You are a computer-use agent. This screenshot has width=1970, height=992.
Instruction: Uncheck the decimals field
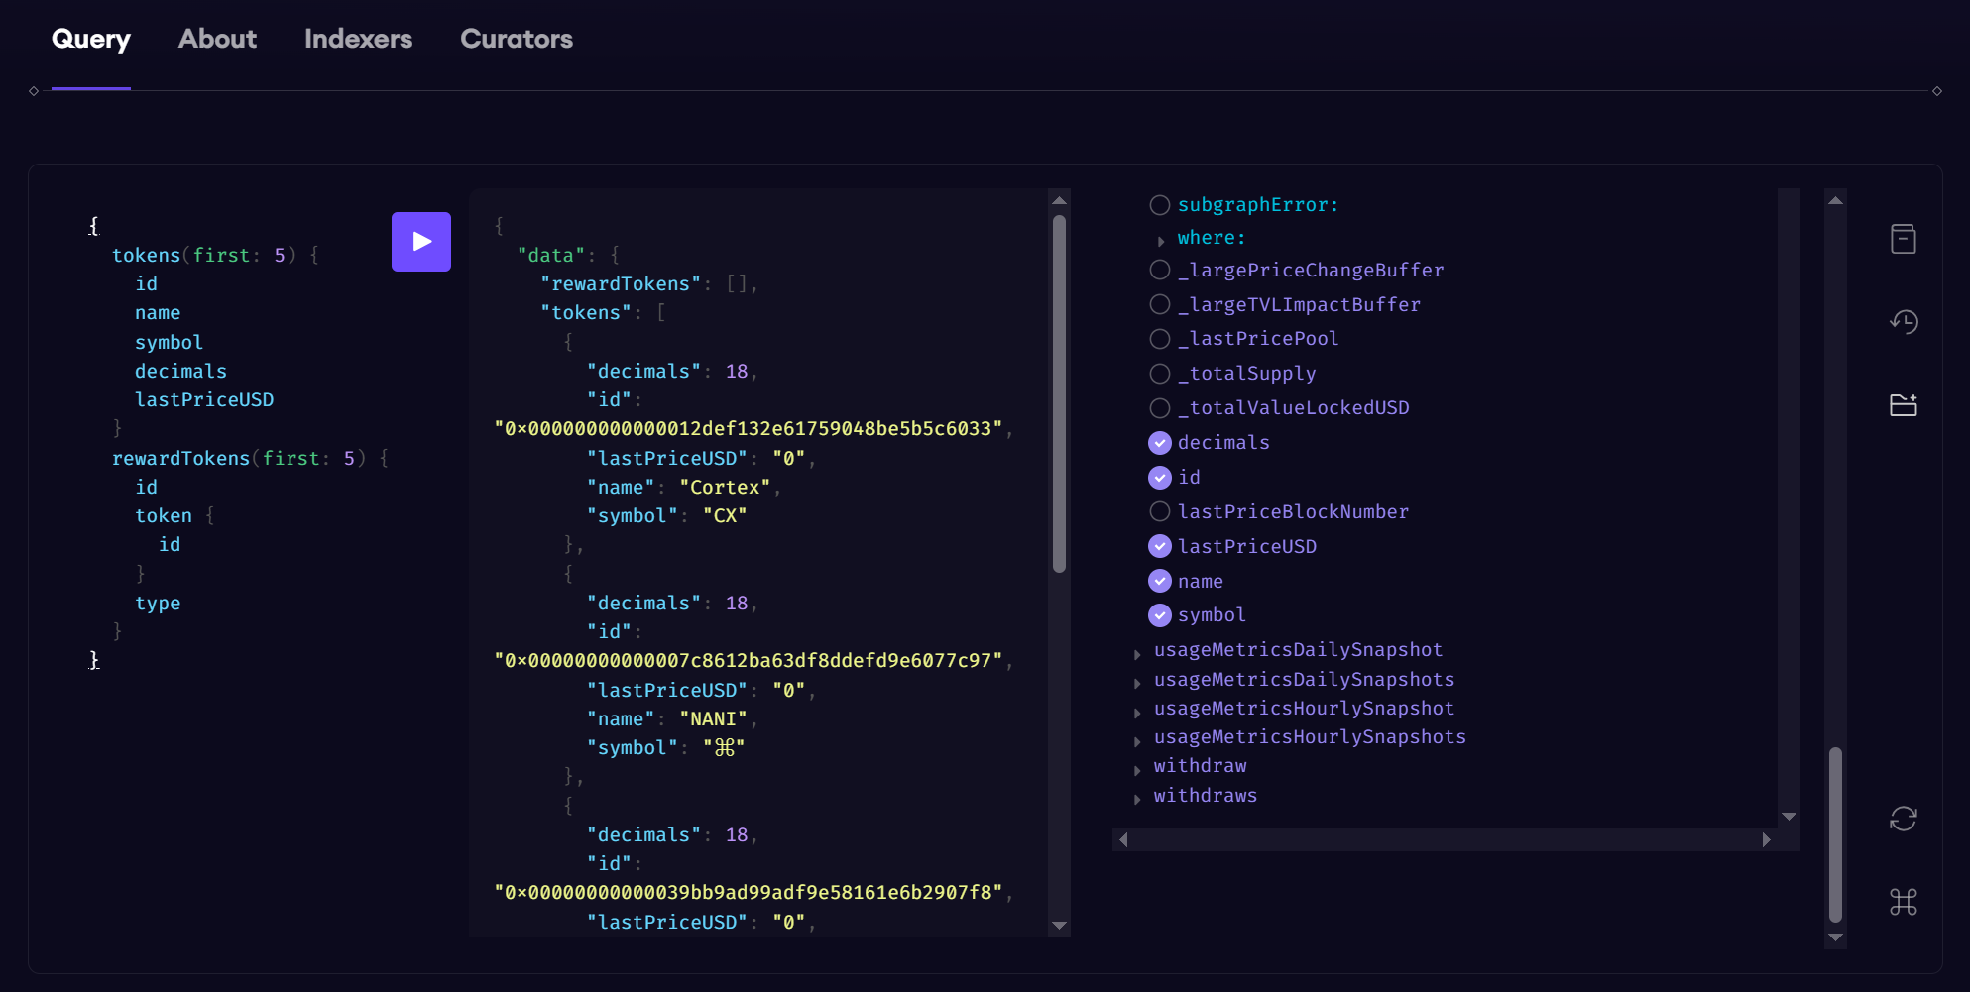1160,443
